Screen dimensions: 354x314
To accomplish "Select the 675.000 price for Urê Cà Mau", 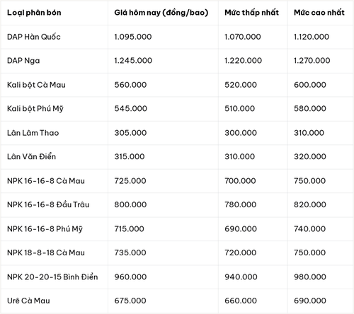I will tap(130, 301).
